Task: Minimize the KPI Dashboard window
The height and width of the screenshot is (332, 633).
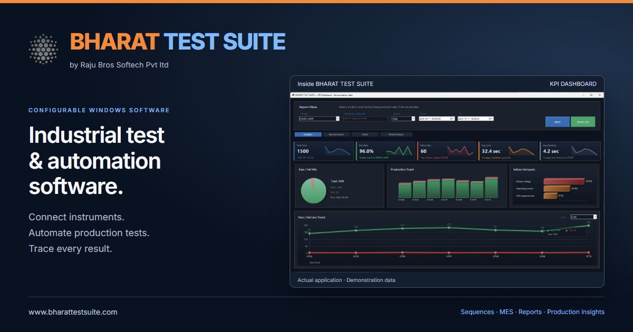Action: tap(582, 95)
